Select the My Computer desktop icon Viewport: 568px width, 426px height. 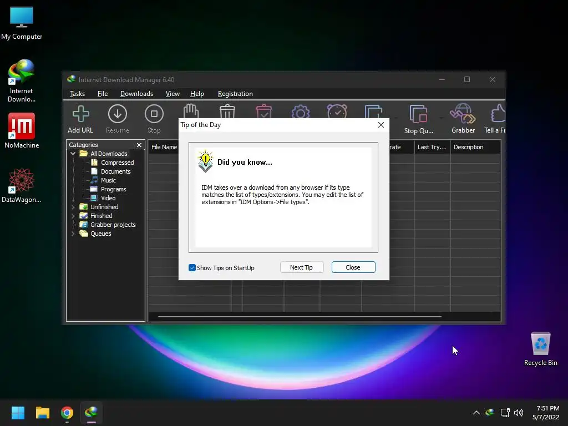tap(22, 23)
